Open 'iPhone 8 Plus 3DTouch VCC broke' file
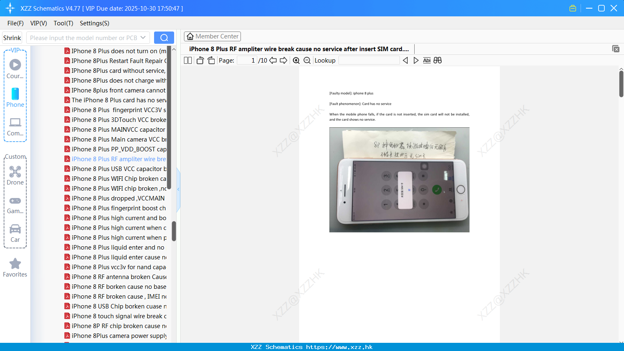 [116, 120]
